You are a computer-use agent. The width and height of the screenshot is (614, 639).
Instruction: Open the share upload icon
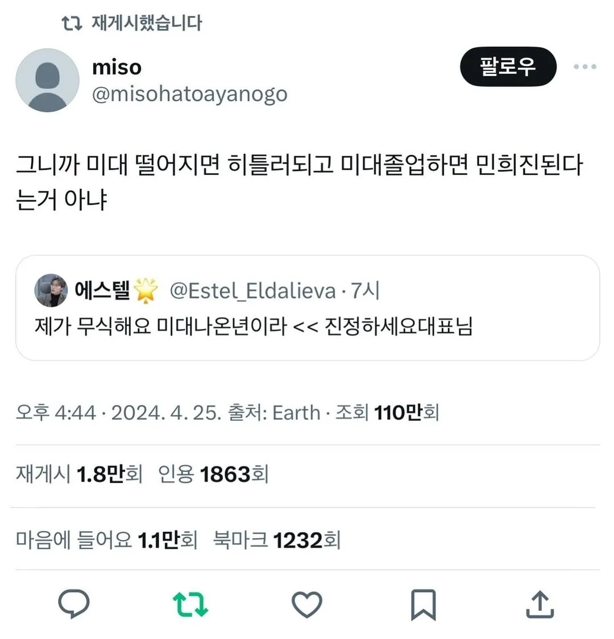(540, 604)
